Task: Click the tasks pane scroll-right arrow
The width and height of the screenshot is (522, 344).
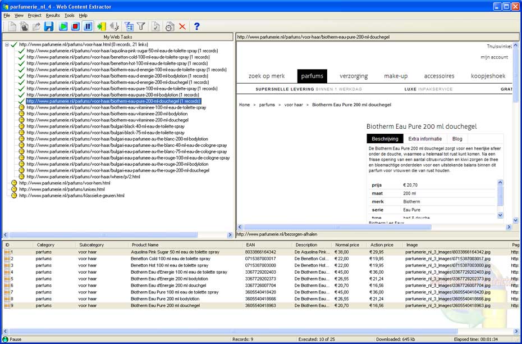Action: pos(230,235)
